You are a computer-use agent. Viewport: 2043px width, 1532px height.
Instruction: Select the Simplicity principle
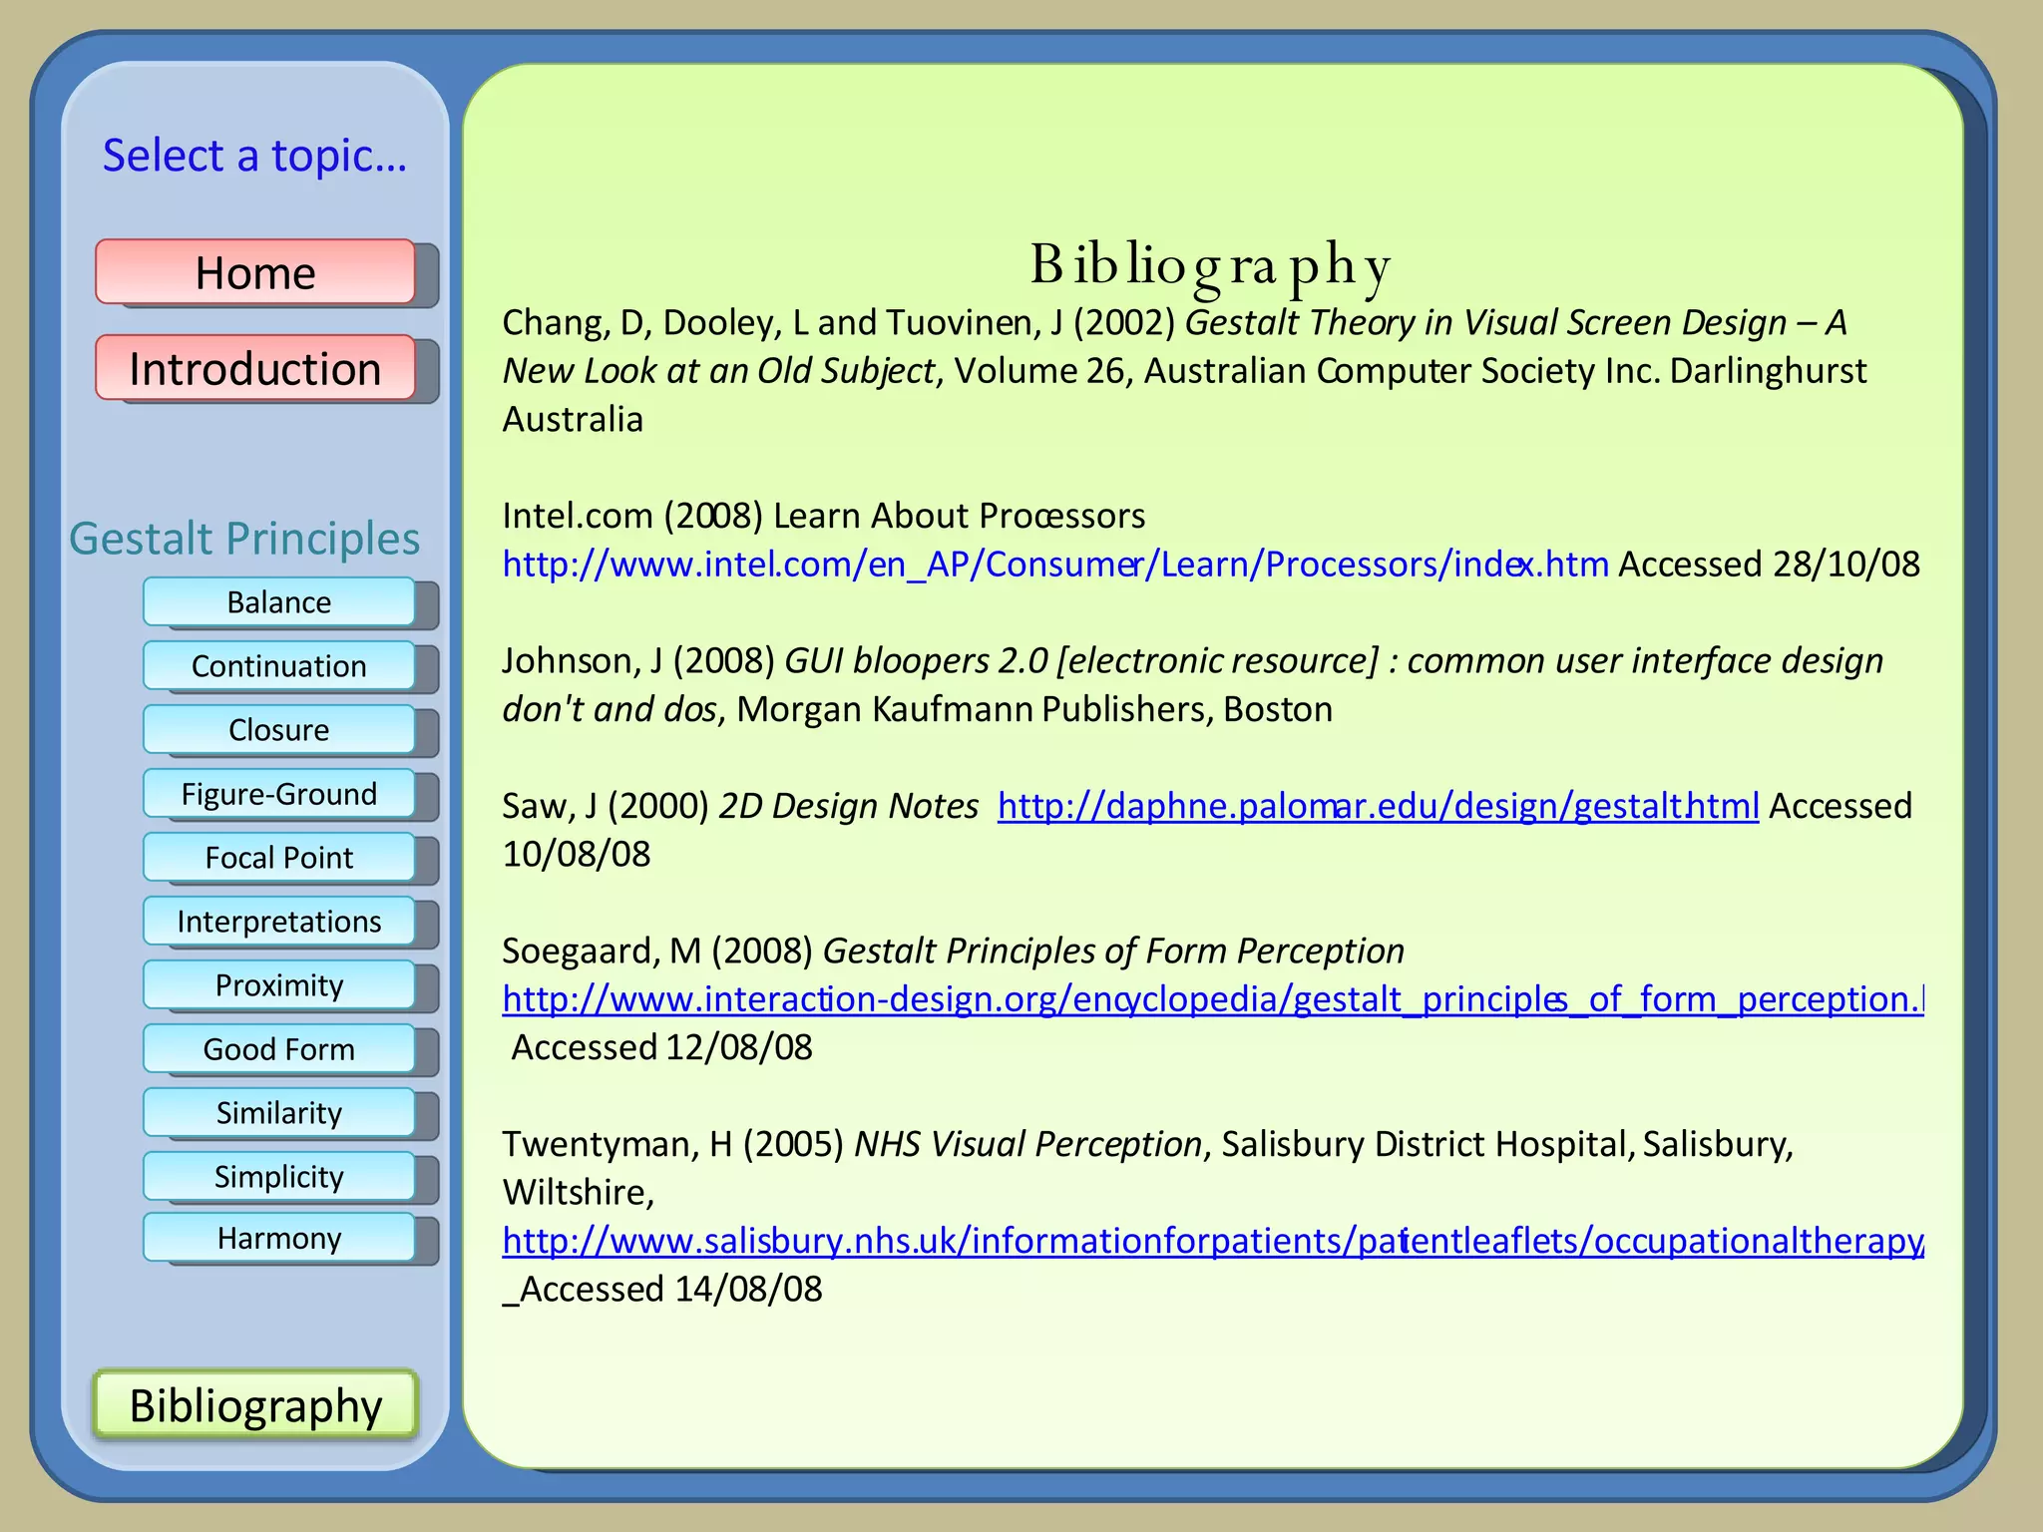[279, 1176]
